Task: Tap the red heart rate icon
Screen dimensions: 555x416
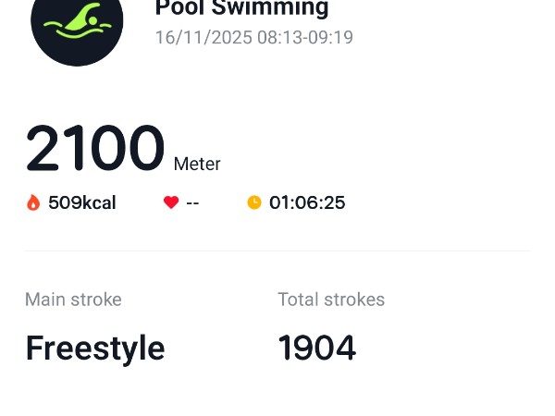Action: 171,202
